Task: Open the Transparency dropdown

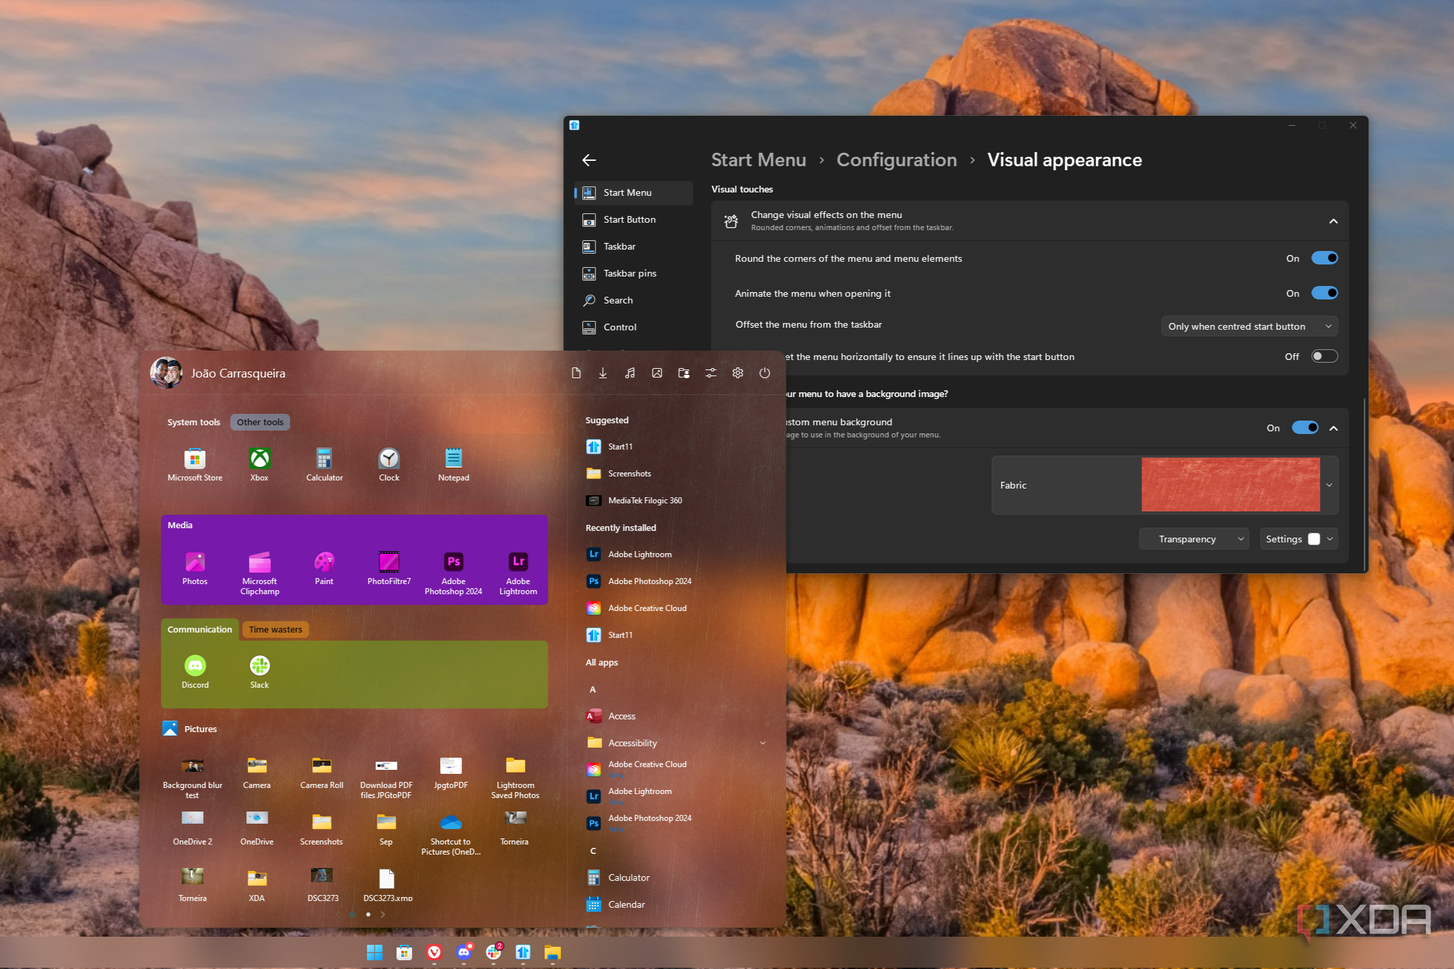Action: pyautogui.click(x=1193, y=539)
